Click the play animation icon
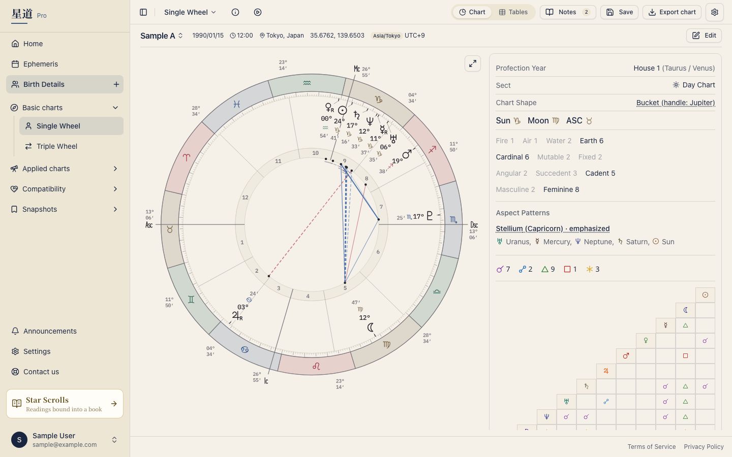 point(258,12)
